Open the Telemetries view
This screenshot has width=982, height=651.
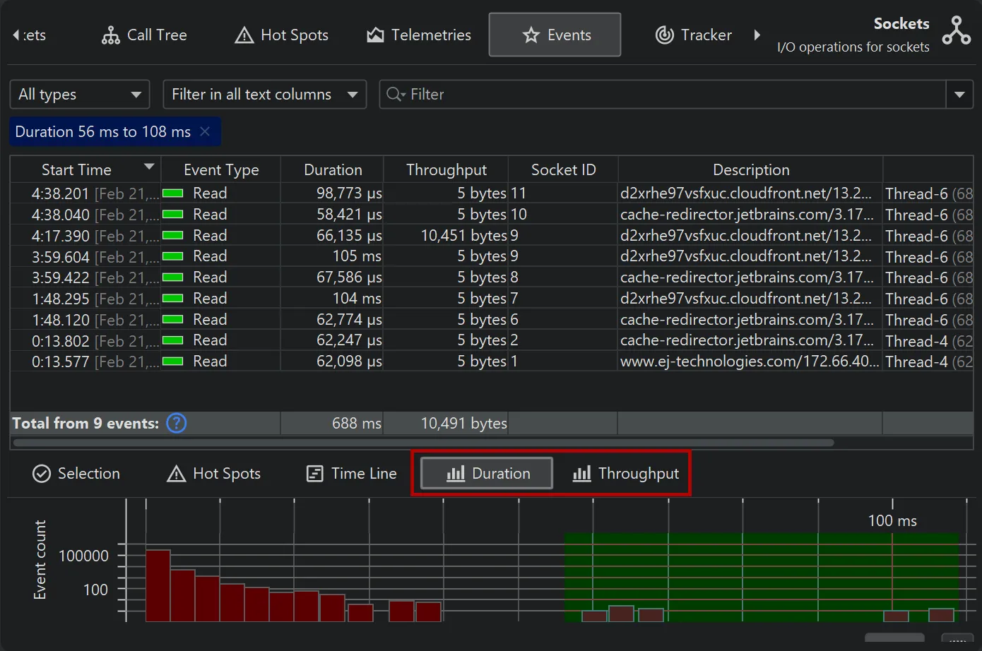click(x=418, y=35)
